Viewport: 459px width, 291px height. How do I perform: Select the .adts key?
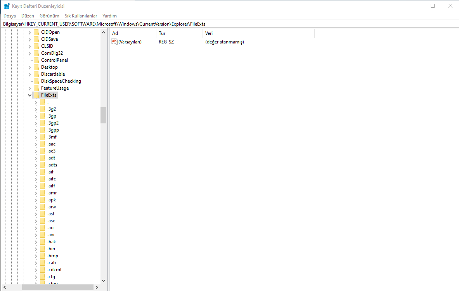(x=52, y=165)
